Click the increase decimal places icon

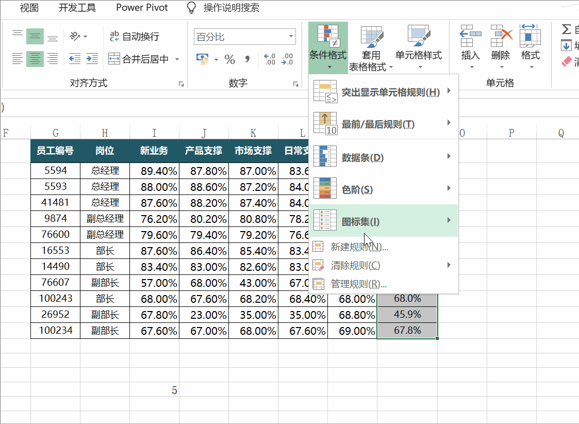[269, 59]
